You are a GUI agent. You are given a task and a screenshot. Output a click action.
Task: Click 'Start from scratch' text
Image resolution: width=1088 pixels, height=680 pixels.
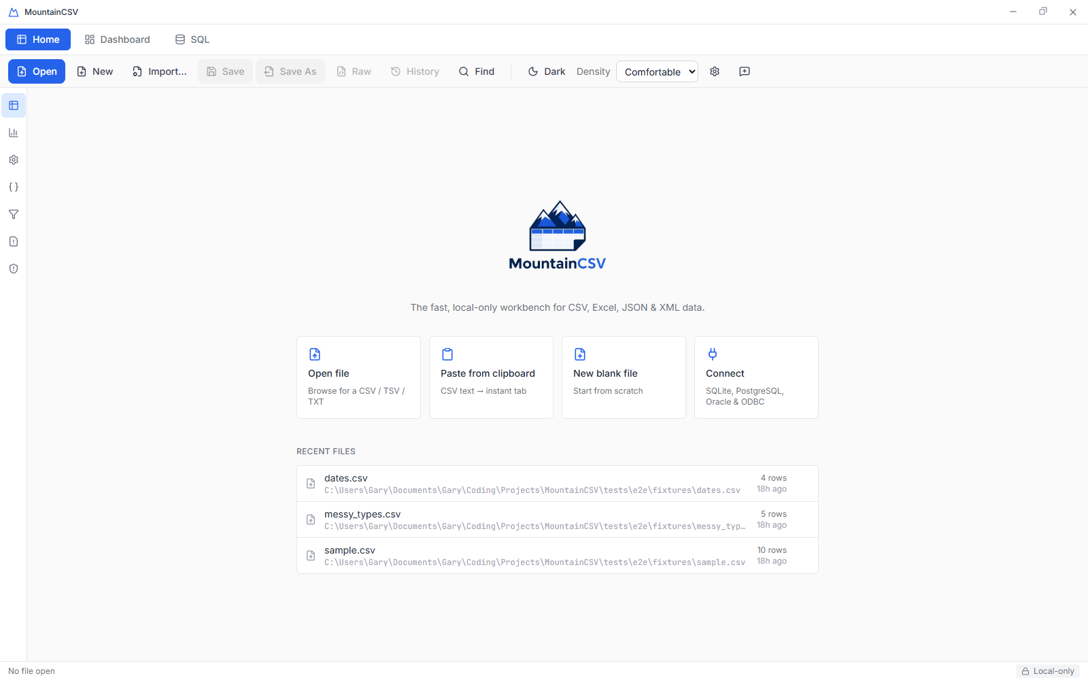click(608, 391)
